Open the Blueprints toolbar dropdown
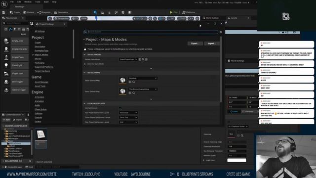Screen dimensions: 316x178 [x=44, y=12]
